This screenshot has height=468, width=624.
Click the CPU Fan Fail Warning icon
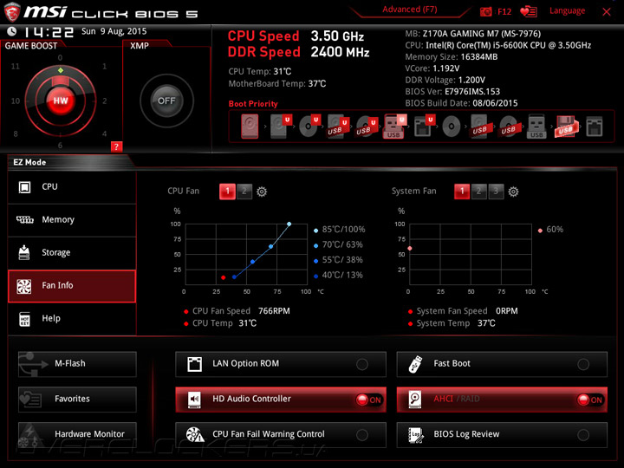[x=195, y=434]
